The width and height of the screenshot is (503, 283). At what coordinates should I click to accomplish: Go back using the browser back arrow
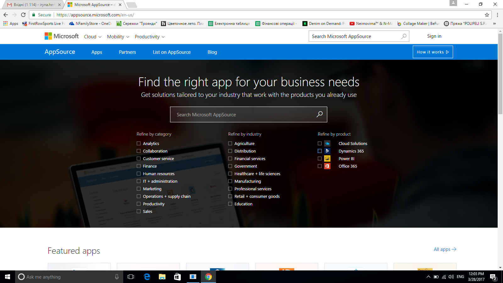[6, 15]
